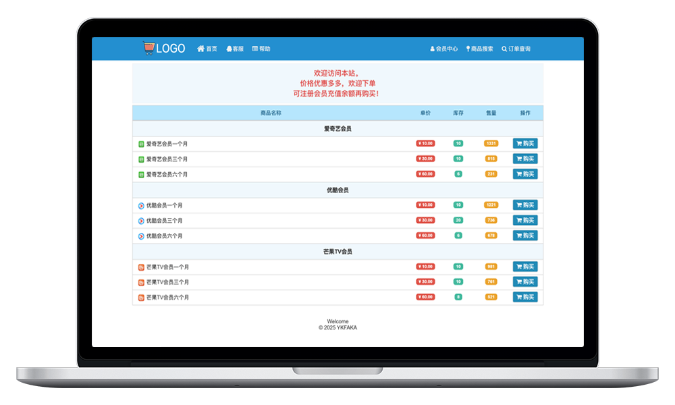
Task: Go to 会员中心 member center
Action: [444, 49]
